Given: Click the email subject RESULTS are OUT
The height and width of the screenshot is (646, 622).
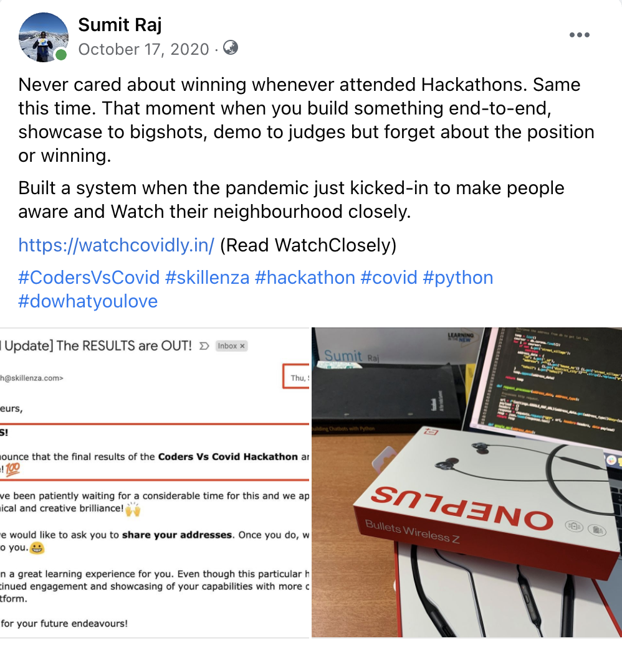Looking at the screenshot, I should pos(96,345).
